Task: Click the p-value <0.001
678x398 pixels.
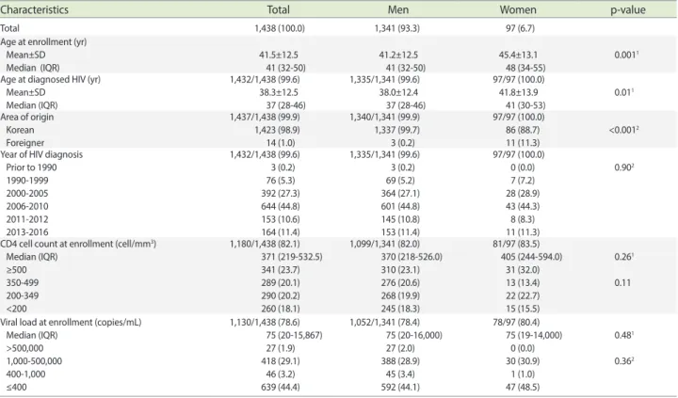Action: click(x=623, y=130)
